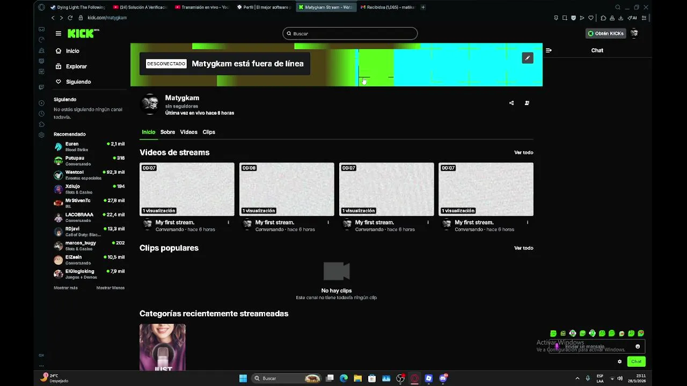The width and height of the screenshot is (687, 386).
Task: Open recommended channel LACOBRAAA
Action: click(89, 217)
